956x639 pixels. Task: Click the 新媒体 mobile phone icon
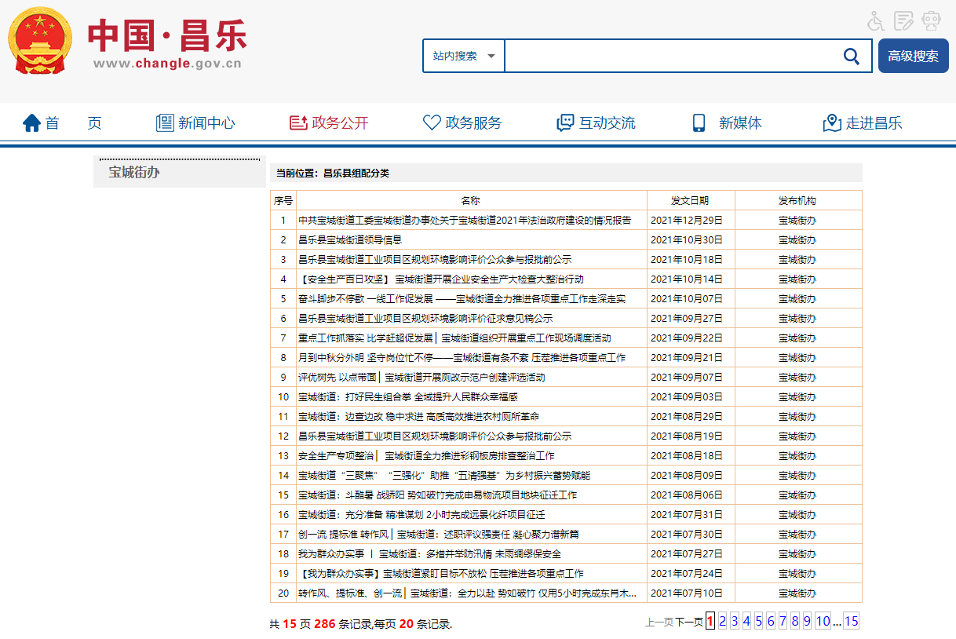(x=699, y=123)
